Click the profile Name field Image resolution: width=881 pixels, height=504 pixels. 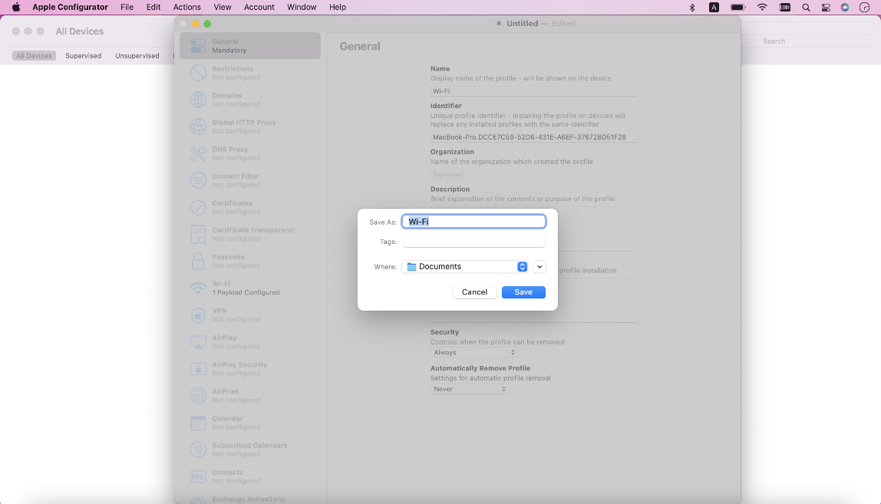point(534,91)
